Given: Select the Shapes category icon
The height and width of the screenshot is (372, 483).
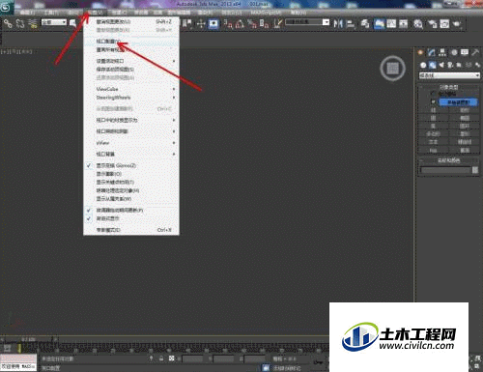Looking at the screenshot, I should 432,65.
